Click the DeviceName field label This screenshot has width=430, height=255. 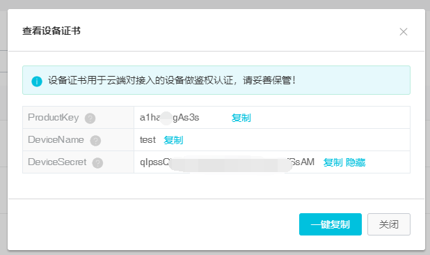[56, 140]
